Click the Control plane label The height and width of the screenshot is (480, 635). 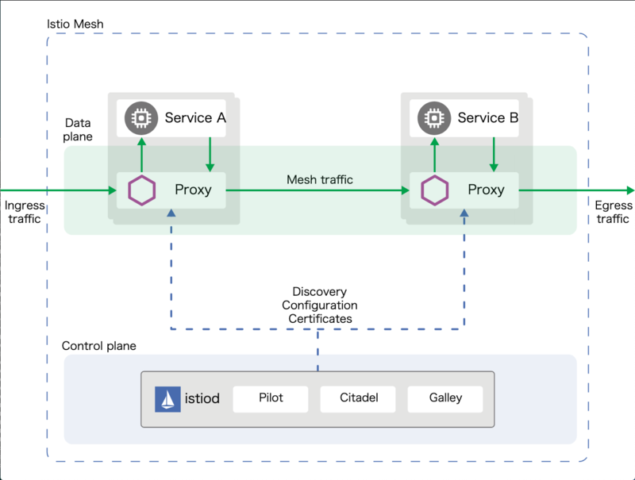tap(98, 346)
